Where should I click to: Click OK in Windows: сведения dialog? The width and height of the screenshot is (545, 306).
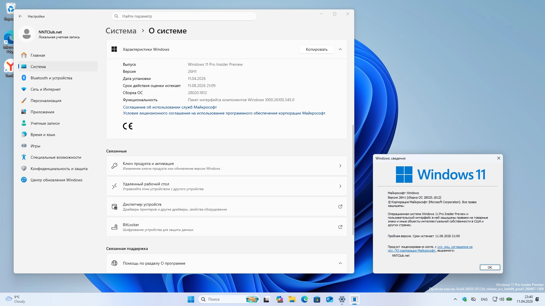tap(490, 267)
